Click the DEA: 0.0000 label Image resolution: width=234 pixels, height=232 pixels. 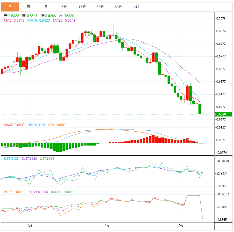pyautogui.click(x=57, y=125)
